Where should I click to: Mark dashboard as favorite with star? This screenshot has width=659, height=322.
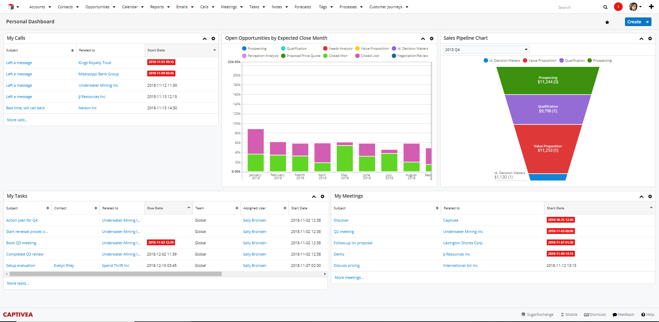click(x=607, y=22)
